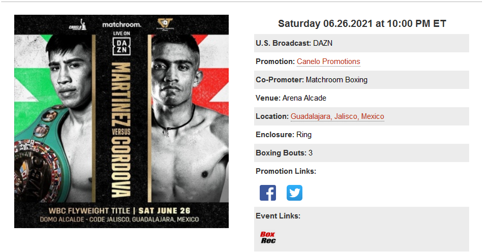The width and height of the screenshot is (492, 252).
Task: Open the Guadalajara, Jalisco, Mexico location link
Action: pyautogui.click(x=337, y=116)
